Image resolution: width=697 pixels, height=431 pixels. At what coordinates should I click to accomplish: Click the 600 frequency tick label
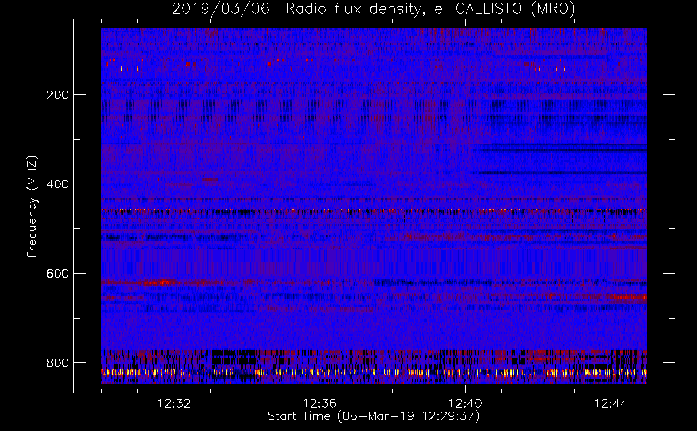pos(57,274)
